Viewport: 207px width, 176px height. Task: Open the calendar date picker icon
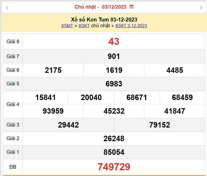click(132, 7)
